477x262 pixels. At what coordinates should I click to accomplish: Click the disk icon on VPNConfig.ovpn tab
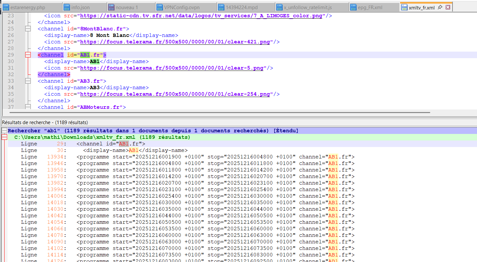160,7
